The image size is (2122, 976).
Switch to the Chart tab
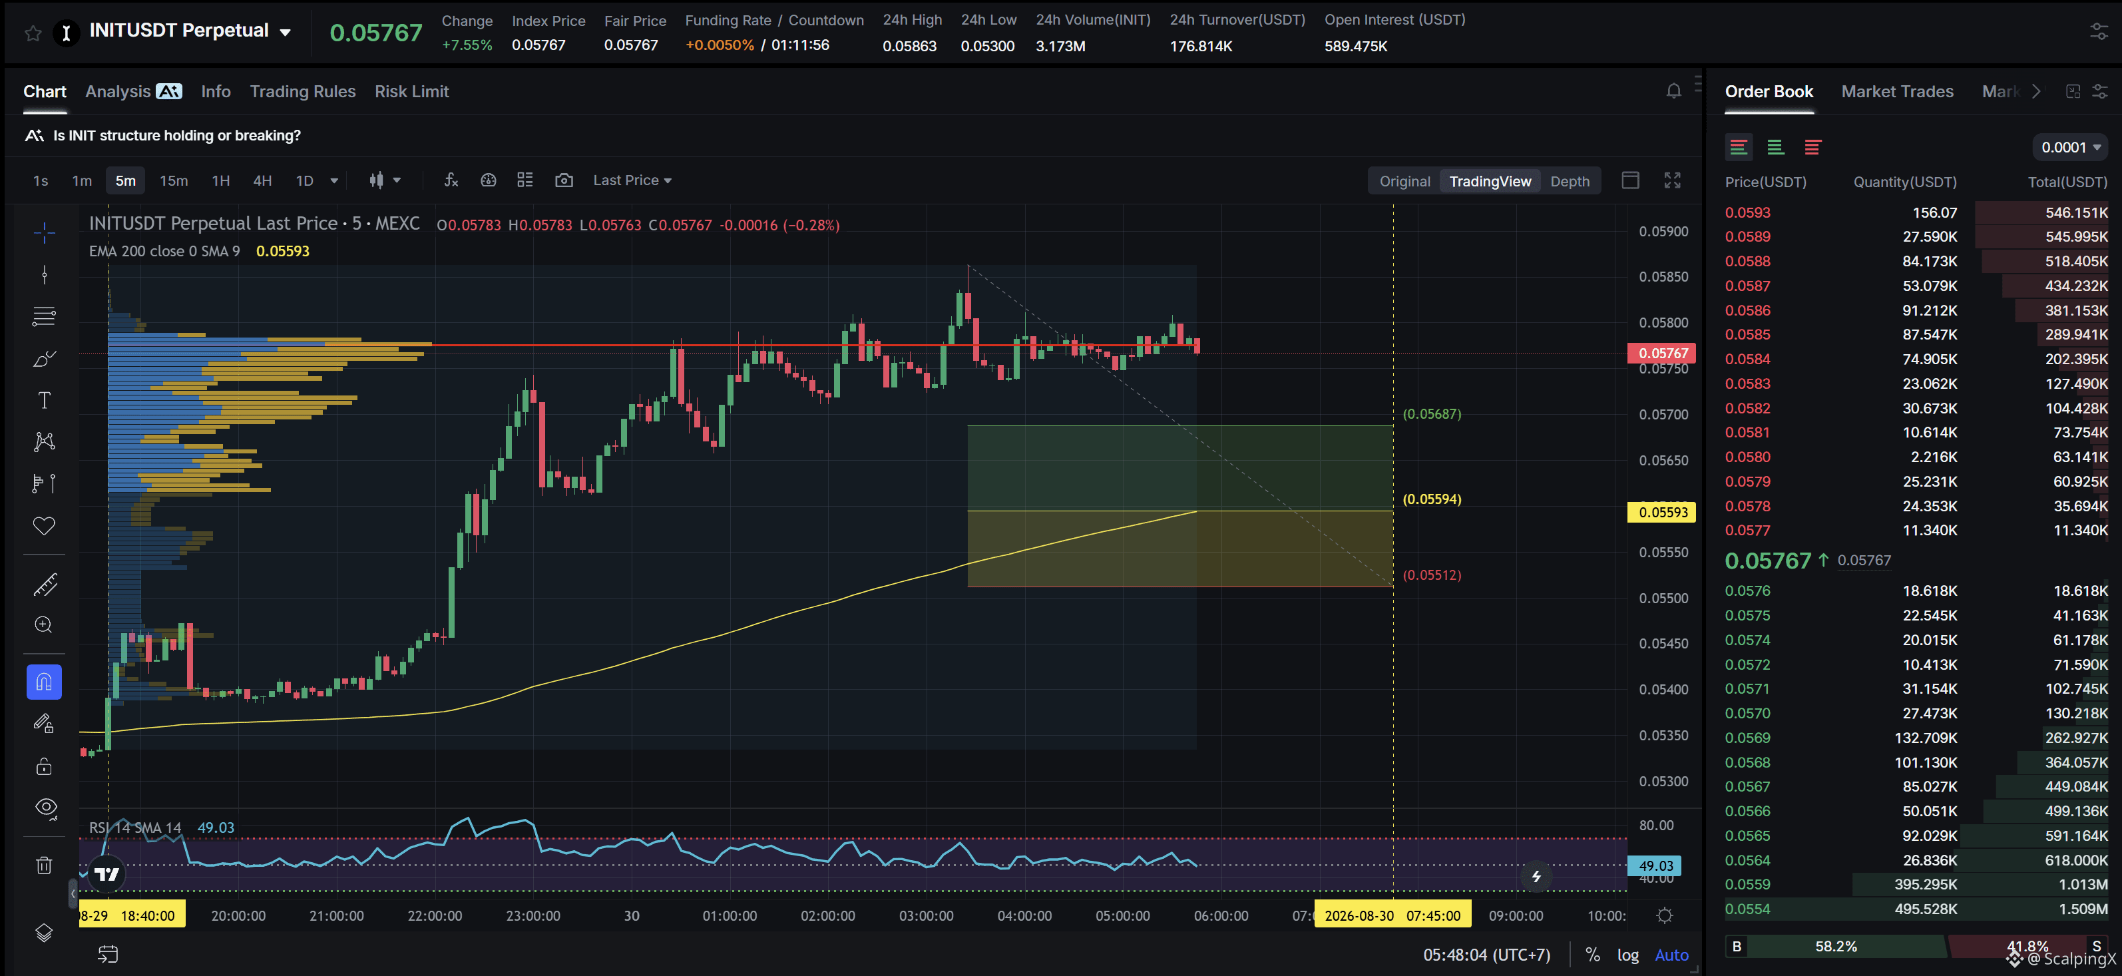(x=45, y=91)
